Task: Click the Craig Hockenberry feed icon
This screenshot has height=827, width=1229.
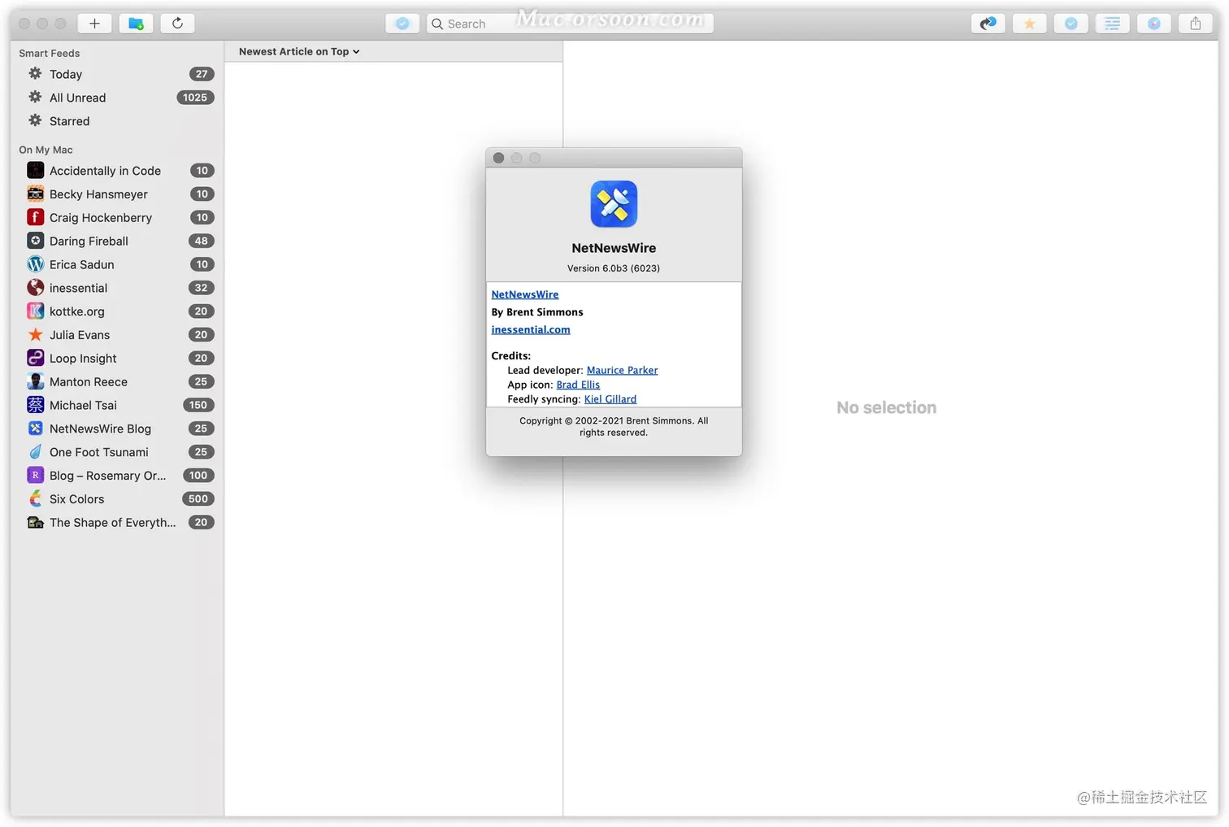Action: click(36, 217)
